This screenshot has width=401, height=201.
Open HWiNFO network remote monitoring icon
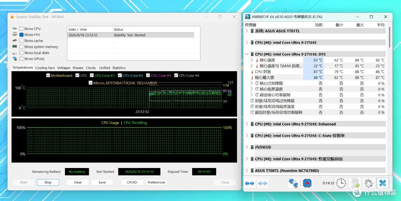(293, 183)
